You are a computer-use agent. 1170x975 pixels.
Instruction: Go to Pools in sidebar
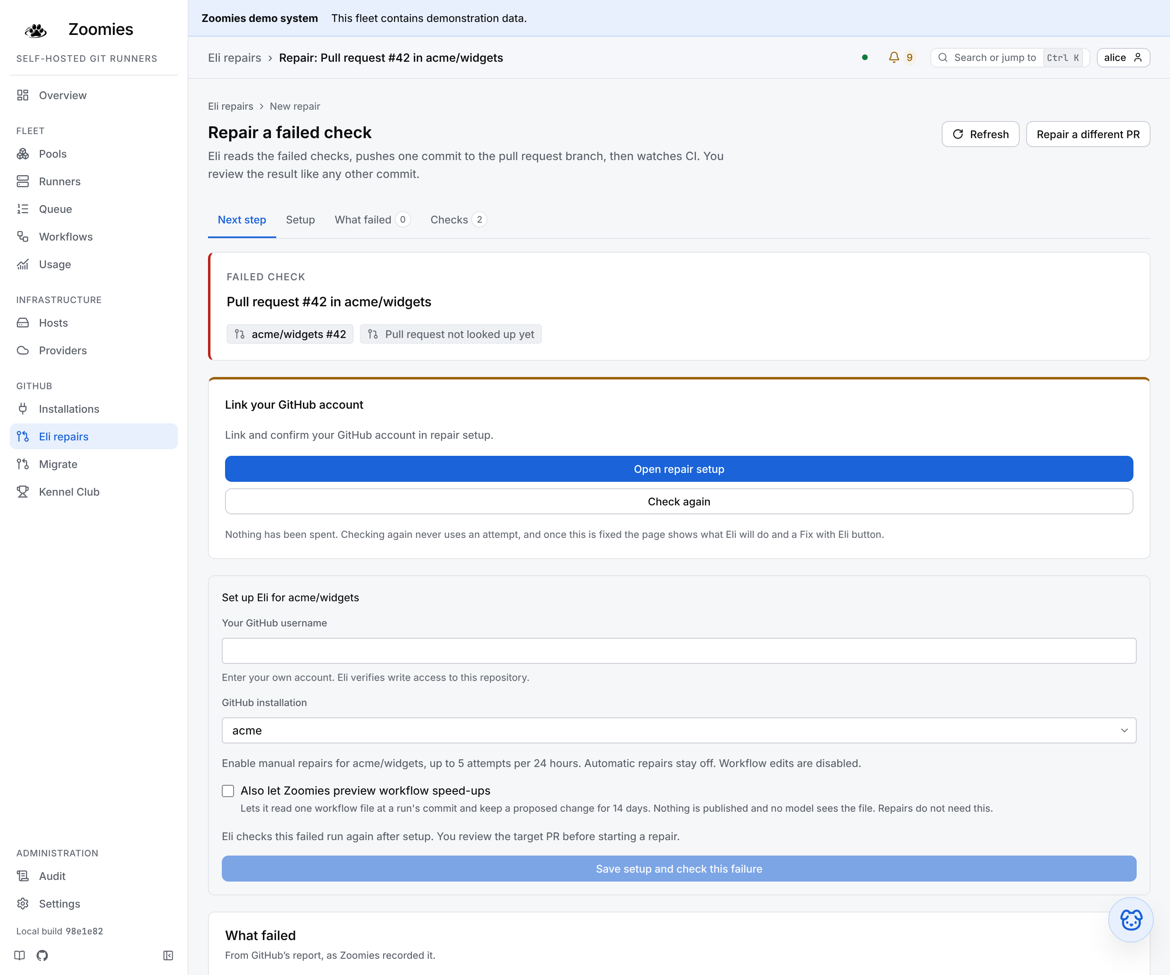93,154
